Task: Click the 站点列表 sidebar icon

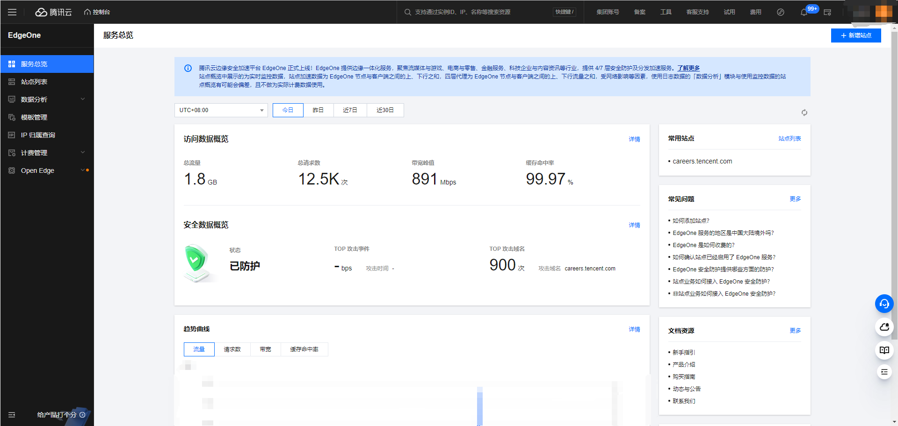Action: tap(12, 82)
